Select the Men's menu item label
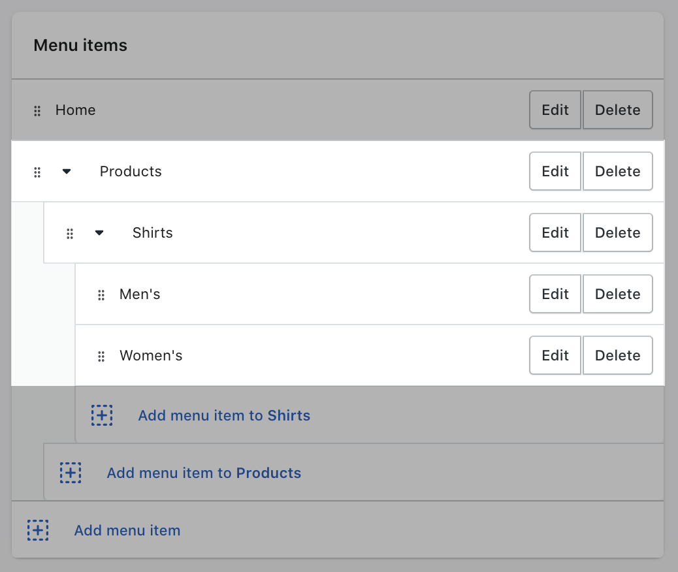This screenshot has width=678, height=572. (x=140, y=294)
